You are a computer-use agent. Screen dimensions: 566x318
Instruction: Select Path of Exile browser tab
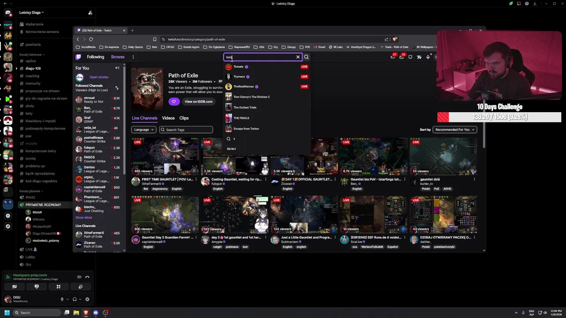101,30
